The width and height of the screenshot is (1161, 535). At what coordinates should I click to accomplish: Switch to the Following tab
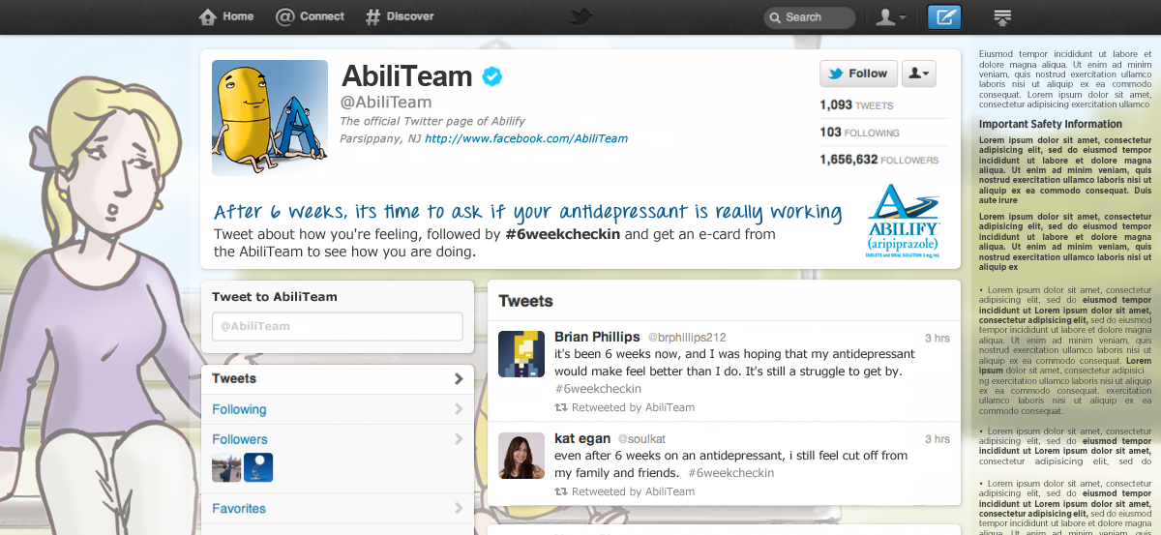(240, 409)
